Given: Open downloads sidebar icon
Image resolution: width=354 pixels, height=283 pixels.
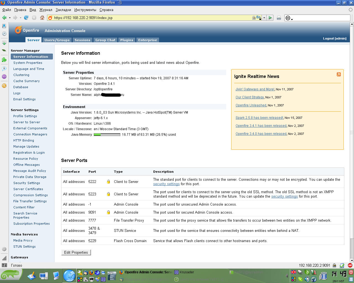Looking at the screenshot, I should click(x=4, y=43).
